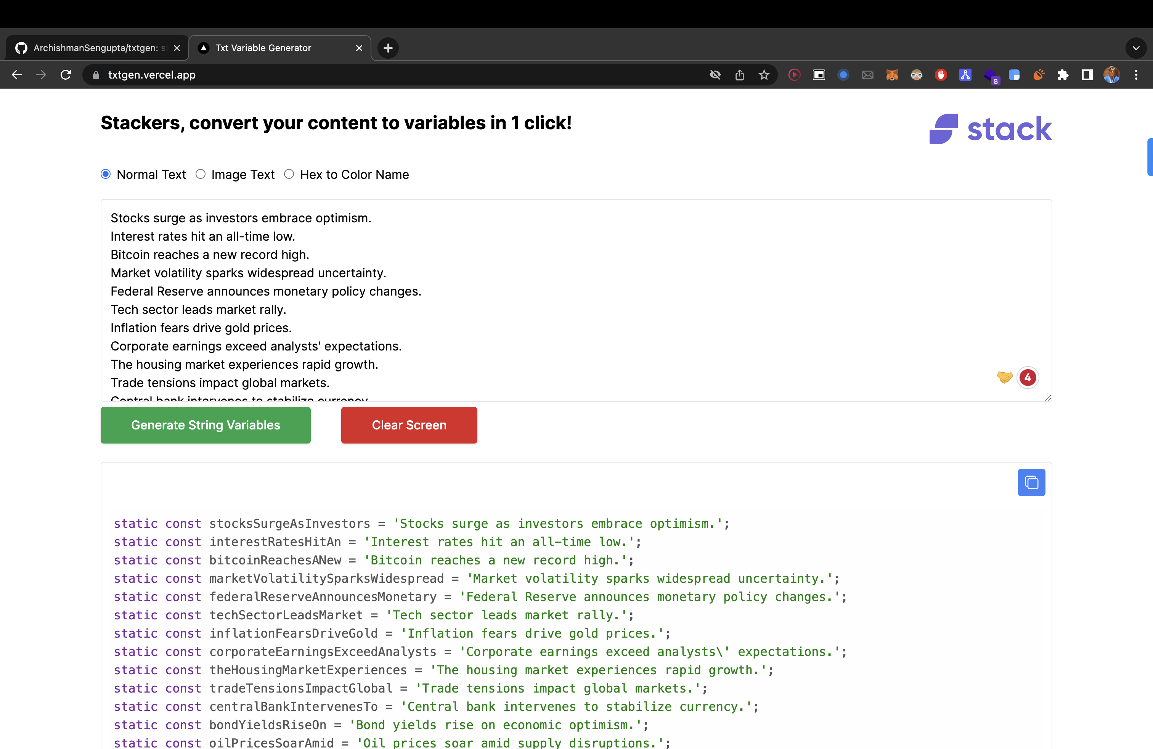
Task: Select the Hex to Color Name mode
Action: pyautogui.click(x=289, y=174)
